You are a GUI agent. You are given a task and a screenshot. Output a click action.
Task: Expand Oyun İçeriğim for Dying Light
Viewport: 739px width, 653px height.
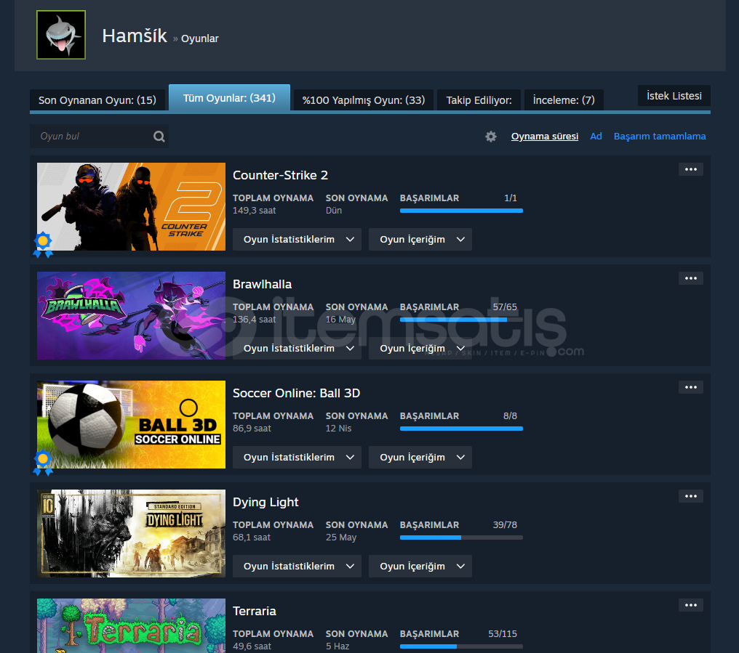coord(420,567)
